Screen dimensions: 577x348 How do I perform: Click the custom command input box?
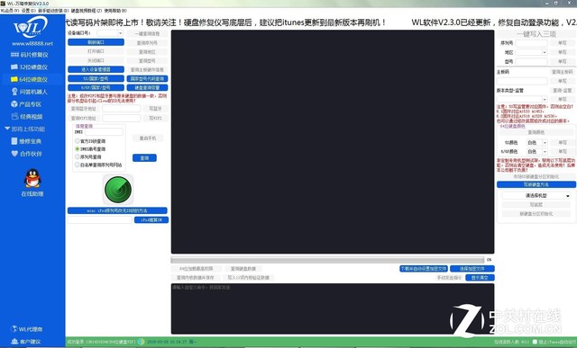[333, 308]
